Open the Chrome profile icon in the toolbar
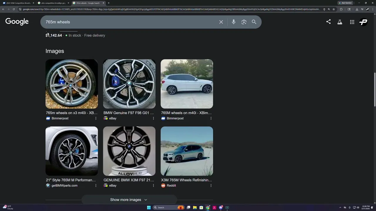The image size is (376, 211). click(367, 9)
